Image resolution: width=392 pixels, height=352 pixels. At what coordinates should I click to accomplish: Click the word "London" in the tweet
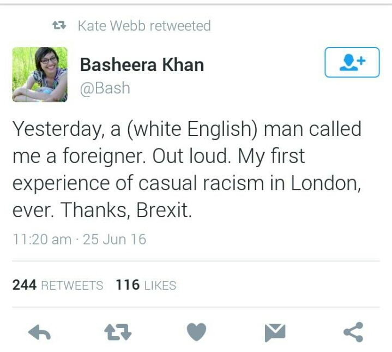point(325,183)
